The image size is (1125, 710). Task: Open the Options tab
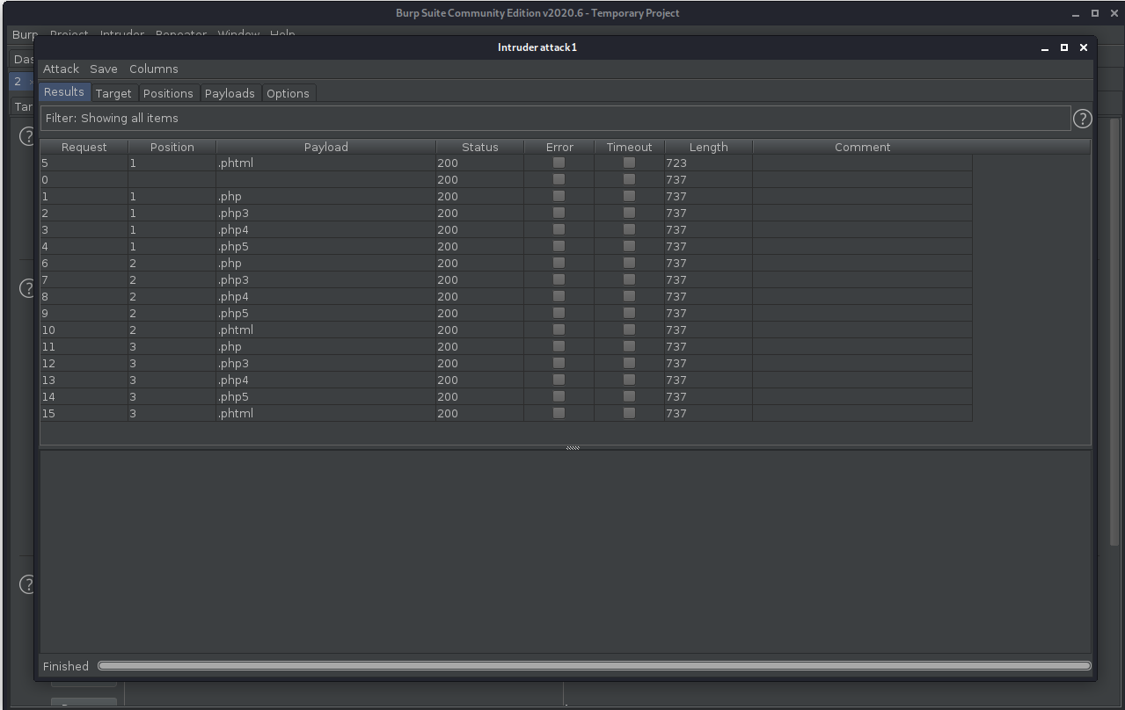pos(288,93)
